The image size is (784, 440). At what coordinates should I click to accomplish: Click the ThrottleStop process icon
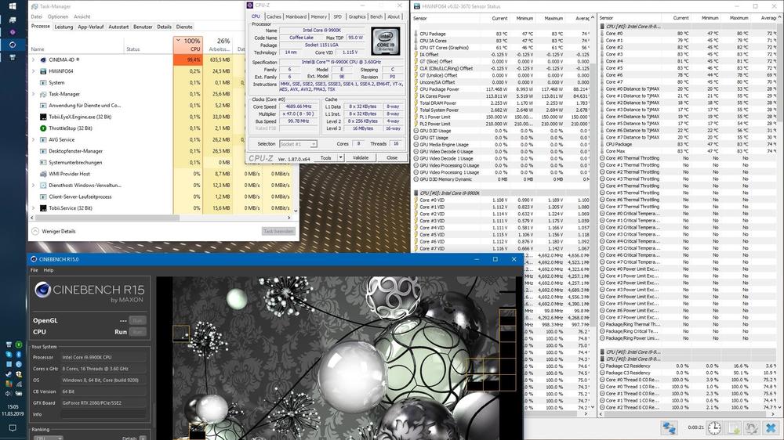click(42, 128)
